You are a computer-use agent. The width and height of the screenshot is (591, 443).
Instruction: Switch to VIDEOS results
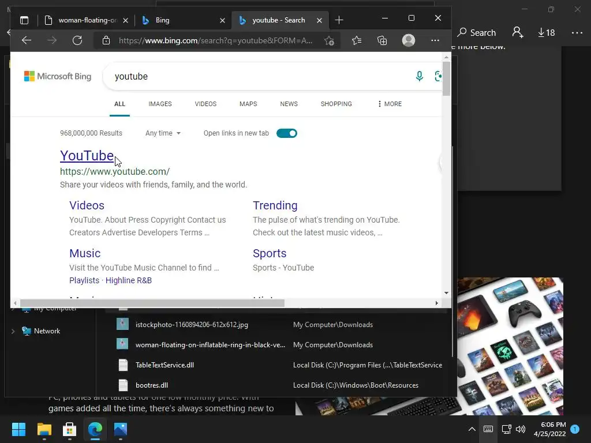(x=205, y=104)
